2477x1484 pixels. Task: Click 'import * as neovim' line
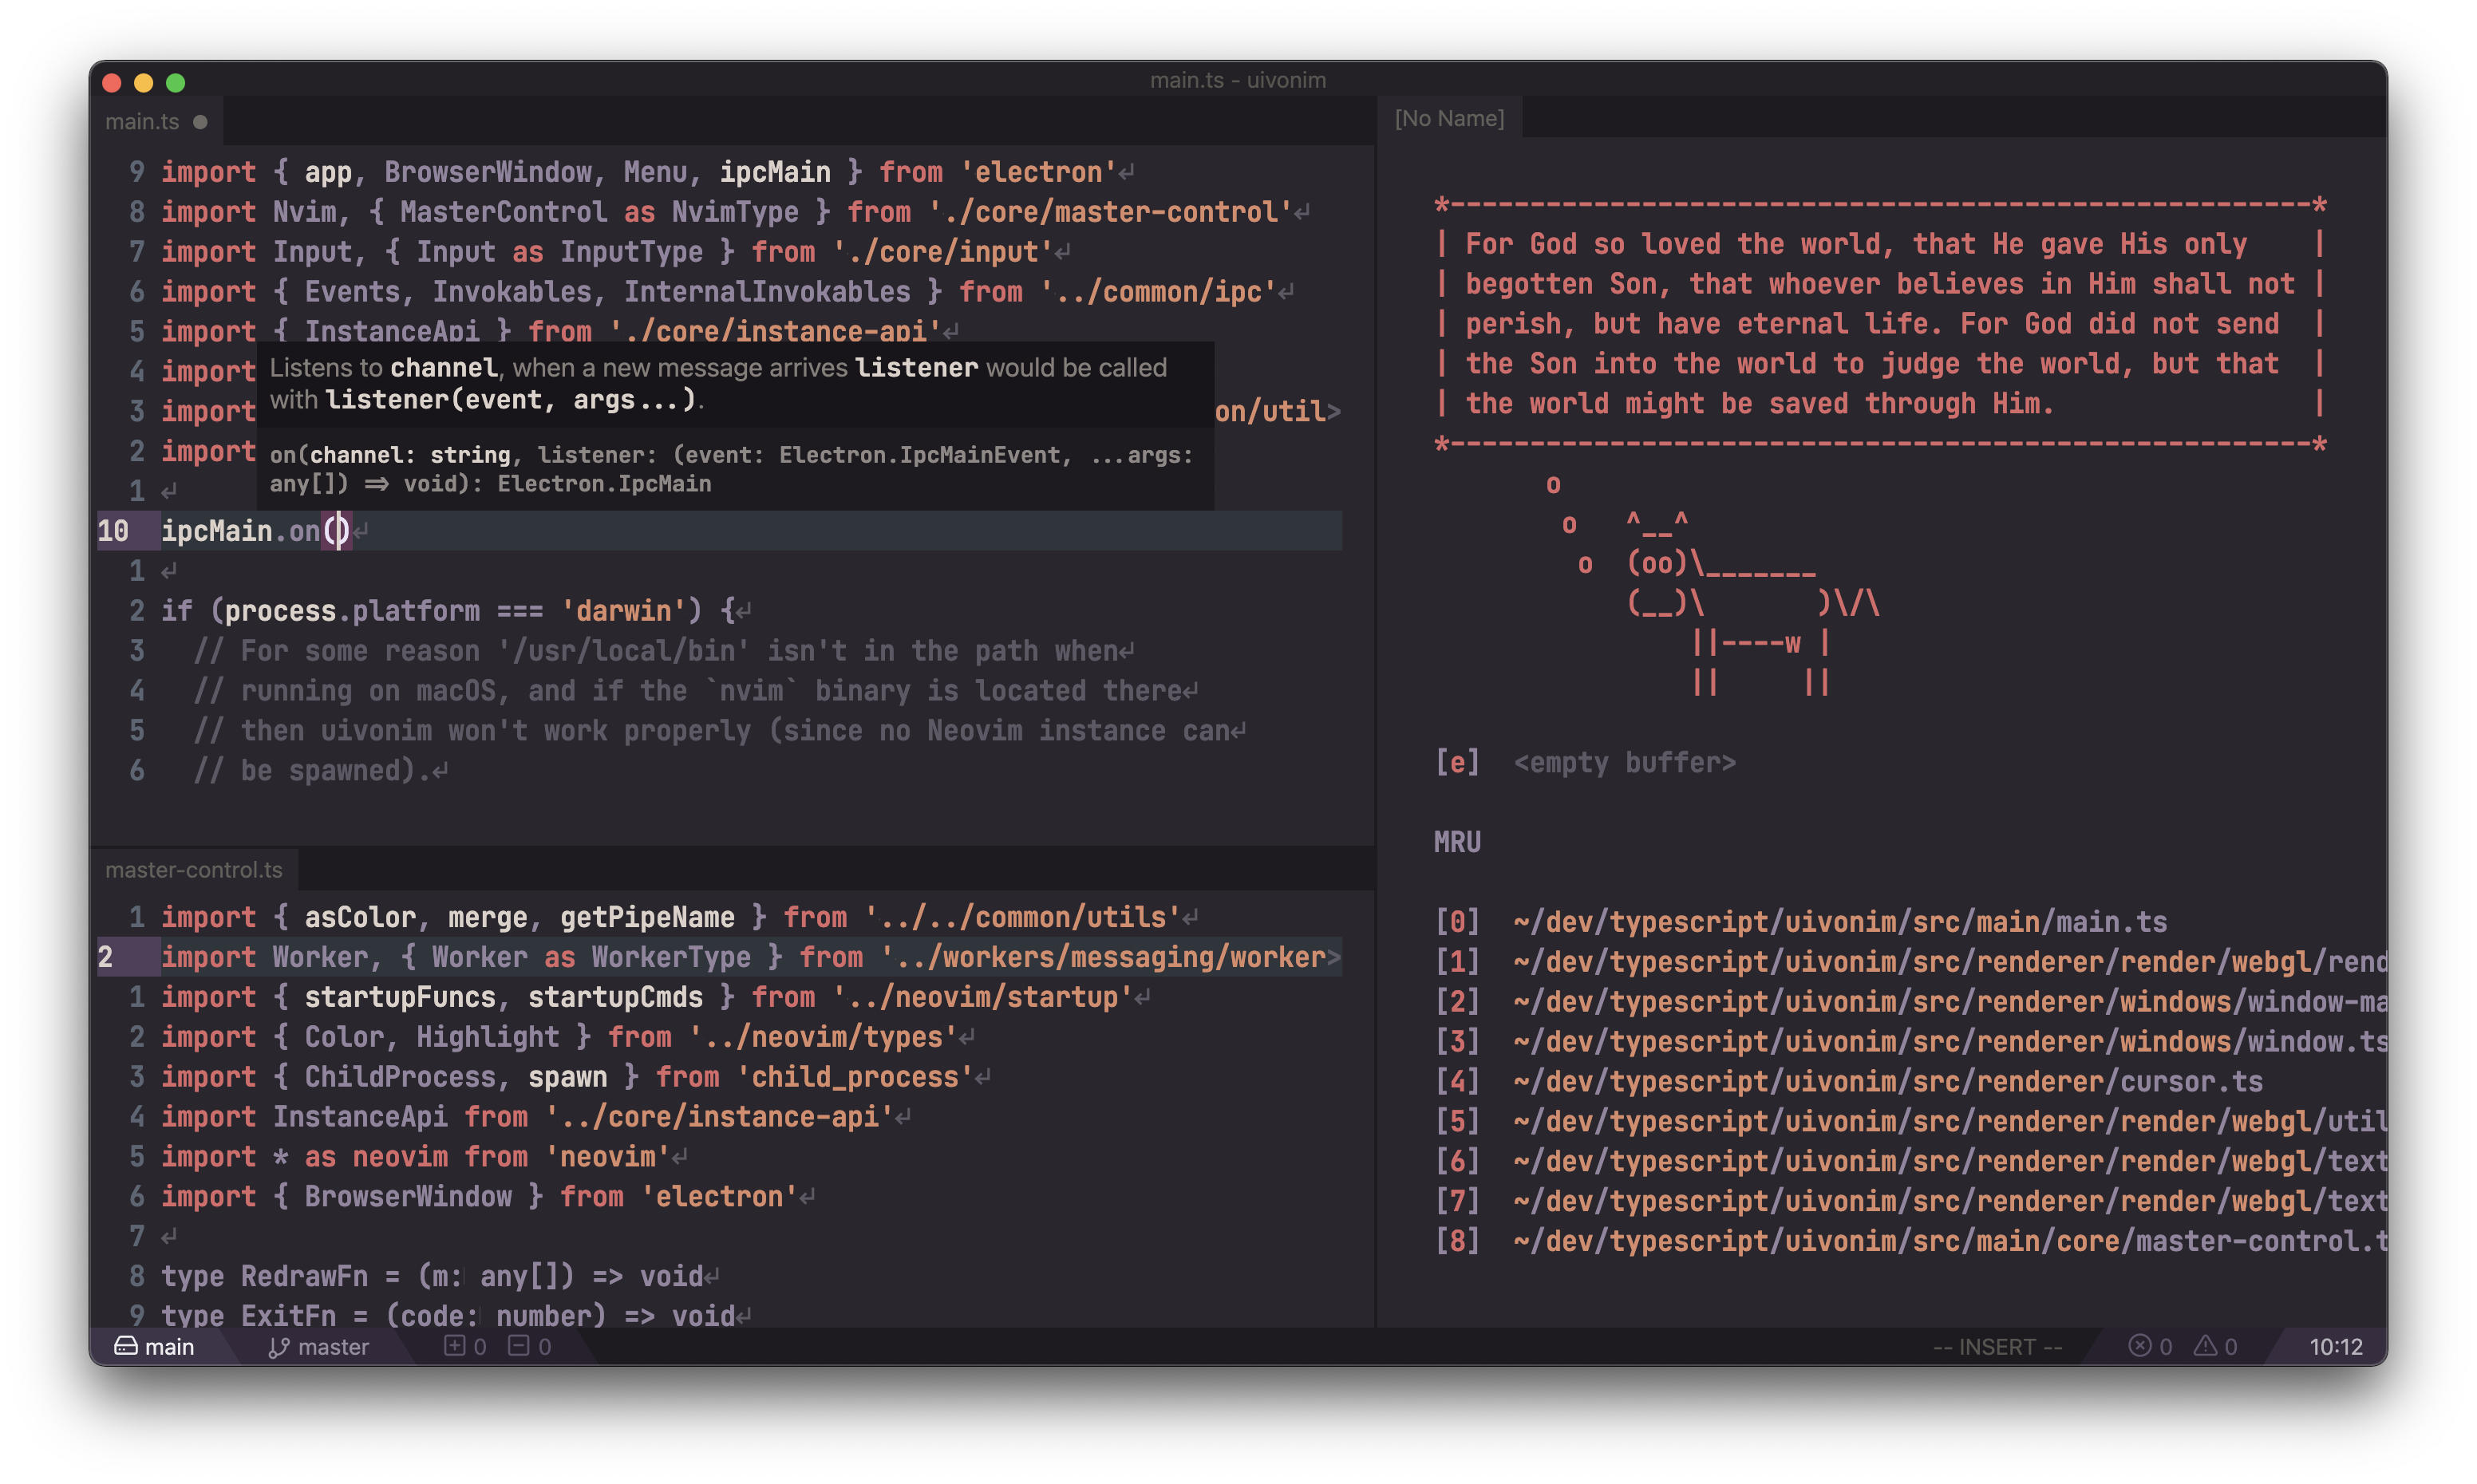[415, 1157]
